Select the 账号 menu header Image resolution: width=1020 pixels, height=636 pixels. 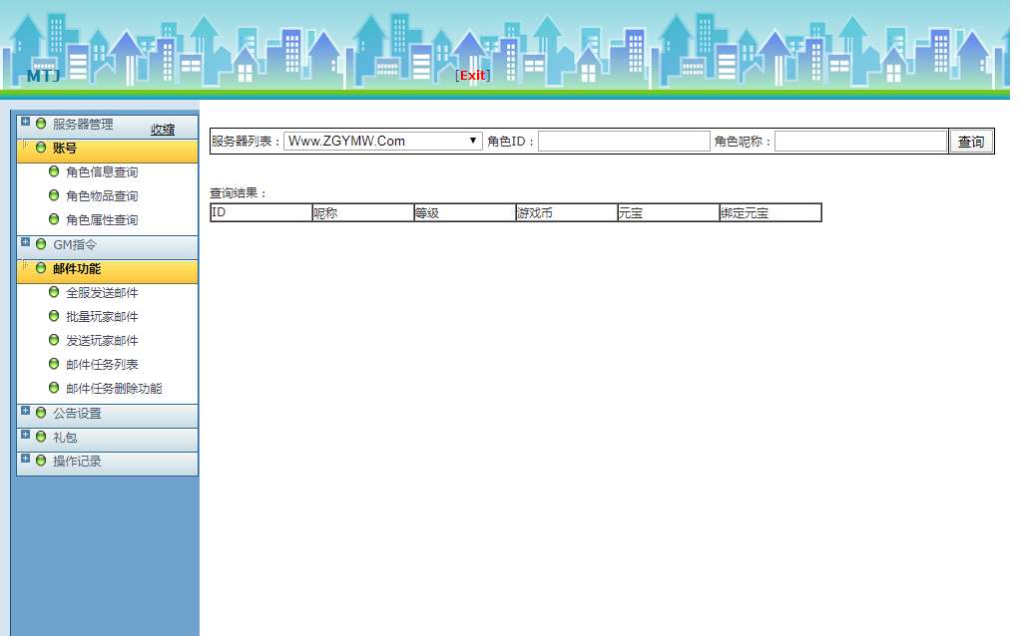65,149
